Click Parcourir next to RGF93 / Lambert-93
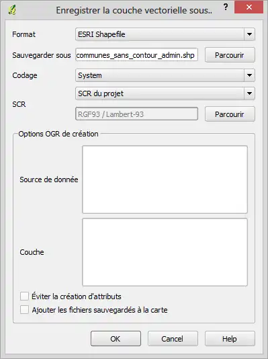The height and width of the screenshot is (359, 268). pos(230,114)
